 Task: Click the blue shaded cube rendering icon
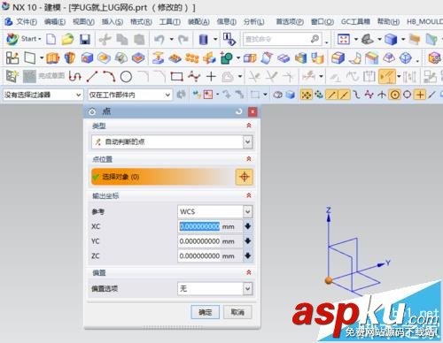pyautogui.click(x=391, y=39)
